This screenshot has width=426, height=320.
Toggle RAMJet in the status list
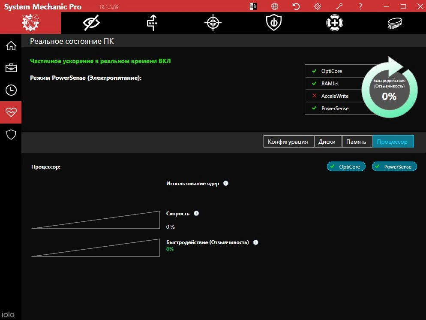(x=334, y=84)
